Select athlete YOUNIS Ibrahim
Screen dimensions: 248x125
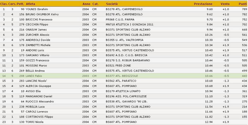point(37,9)
